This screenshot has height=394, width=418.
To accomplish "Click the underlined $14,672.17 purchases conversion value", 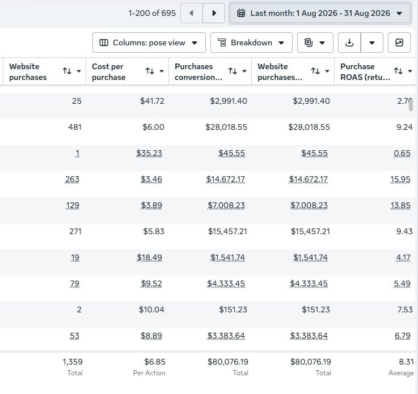I will pyautogui.click(x=226, y=179).
